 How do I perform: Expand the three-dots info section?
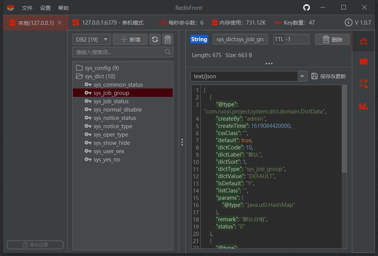[x=269, y=64]
